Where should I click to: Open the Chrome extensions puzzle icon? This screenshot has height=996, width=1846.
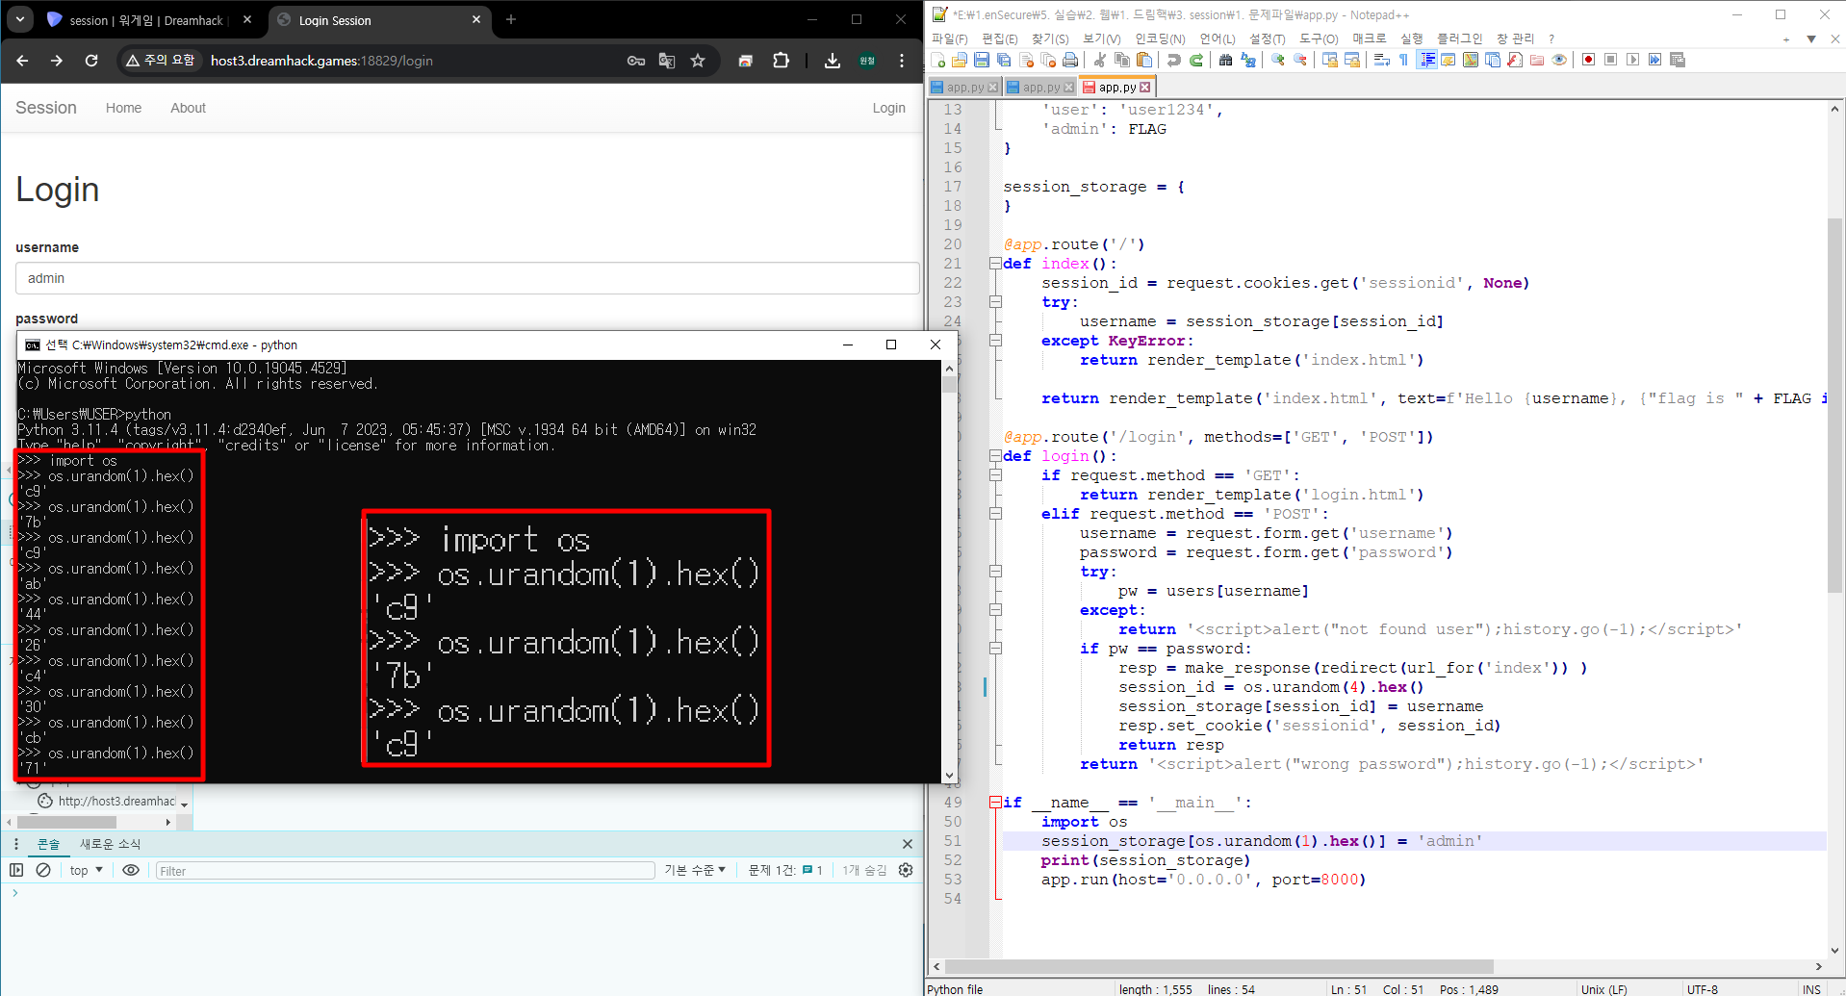click(781, 61)
